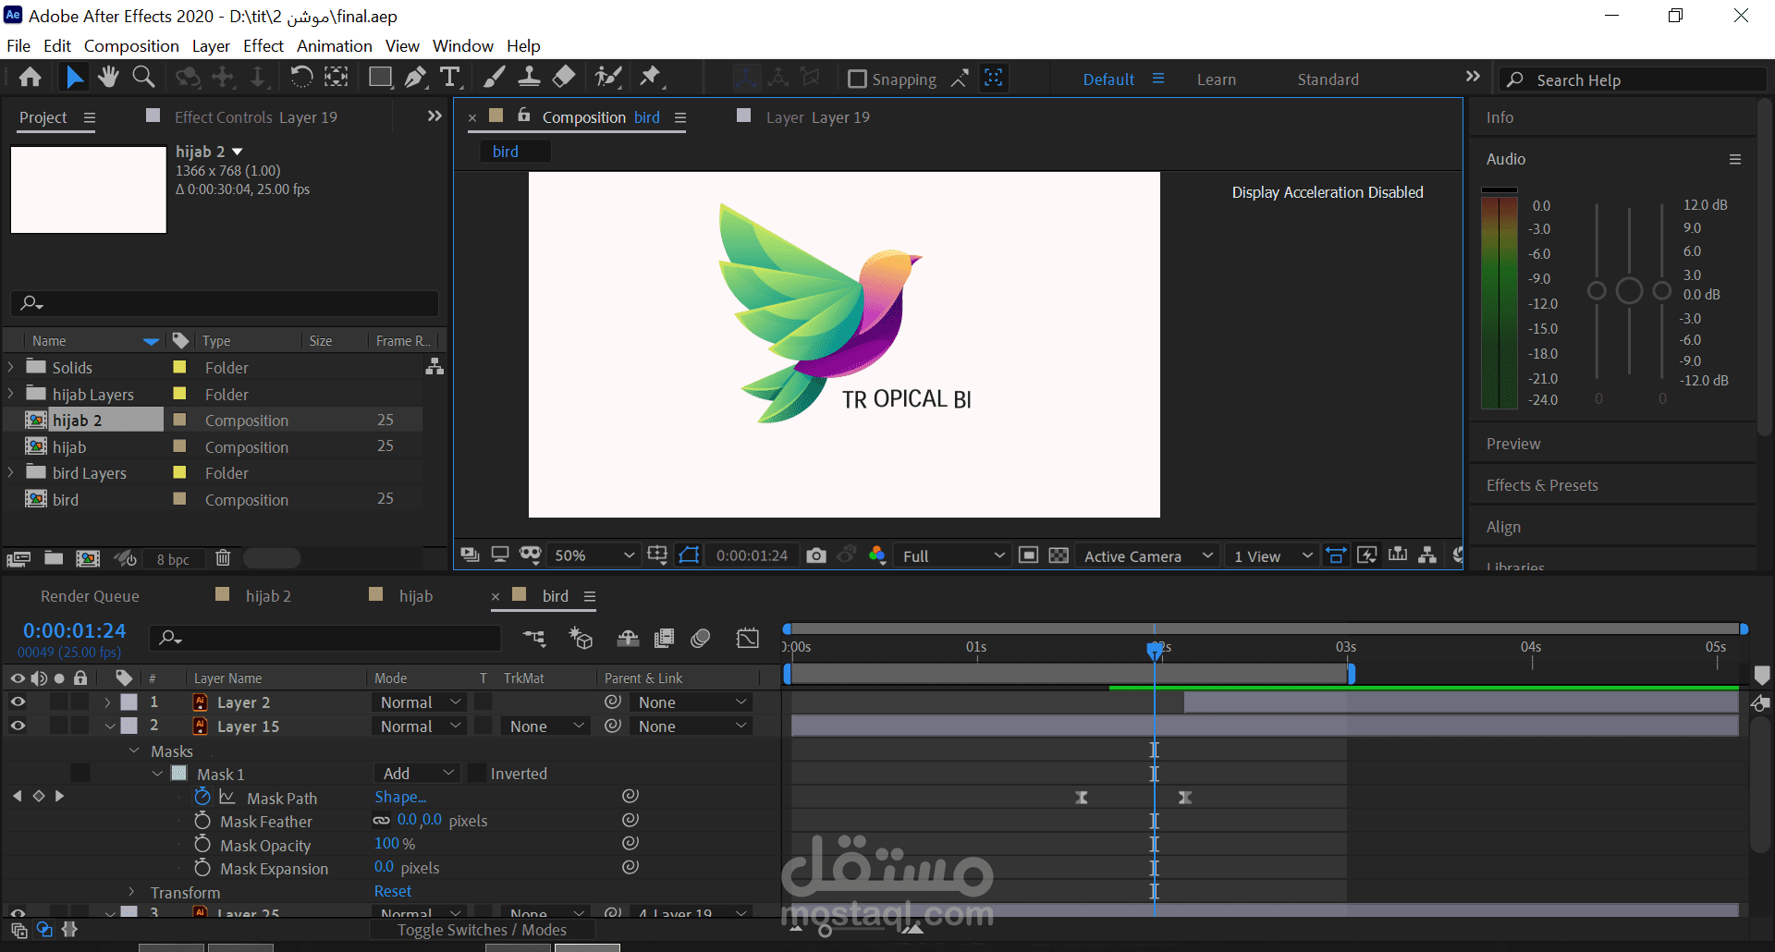Click the Shape... link for Mask Path
Screen dimensions: 1775x952
click(x=400, y=797)
